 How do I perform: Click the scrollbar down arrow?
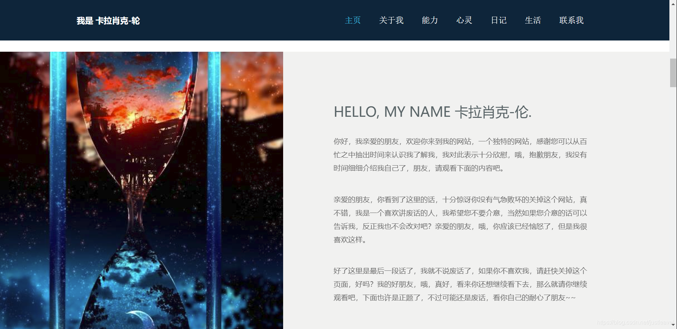click(673, 325)
